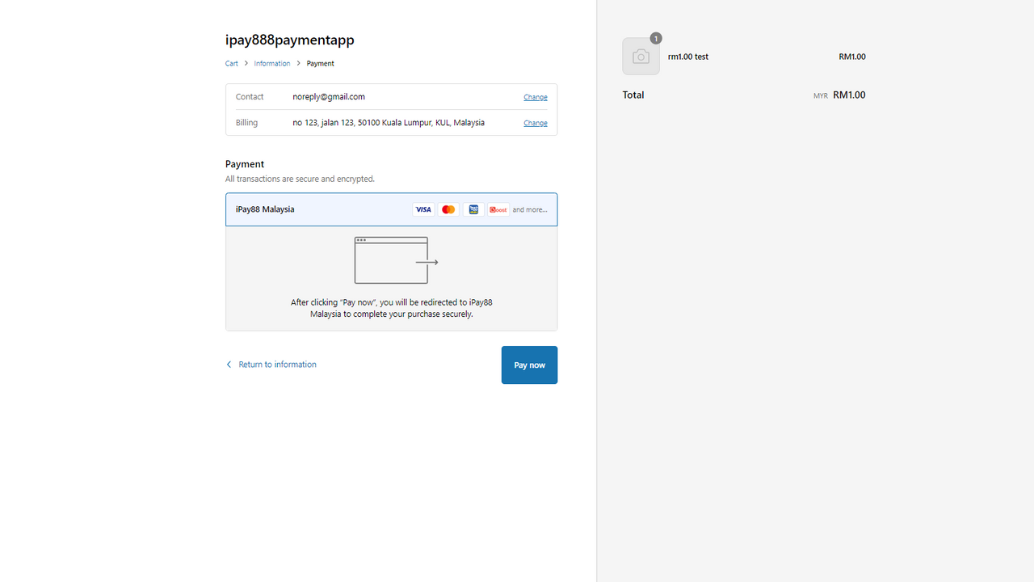The height and width of the screenshot is (582, 1034).
Task: Change the billing address
Action: [x=536, y=123]
